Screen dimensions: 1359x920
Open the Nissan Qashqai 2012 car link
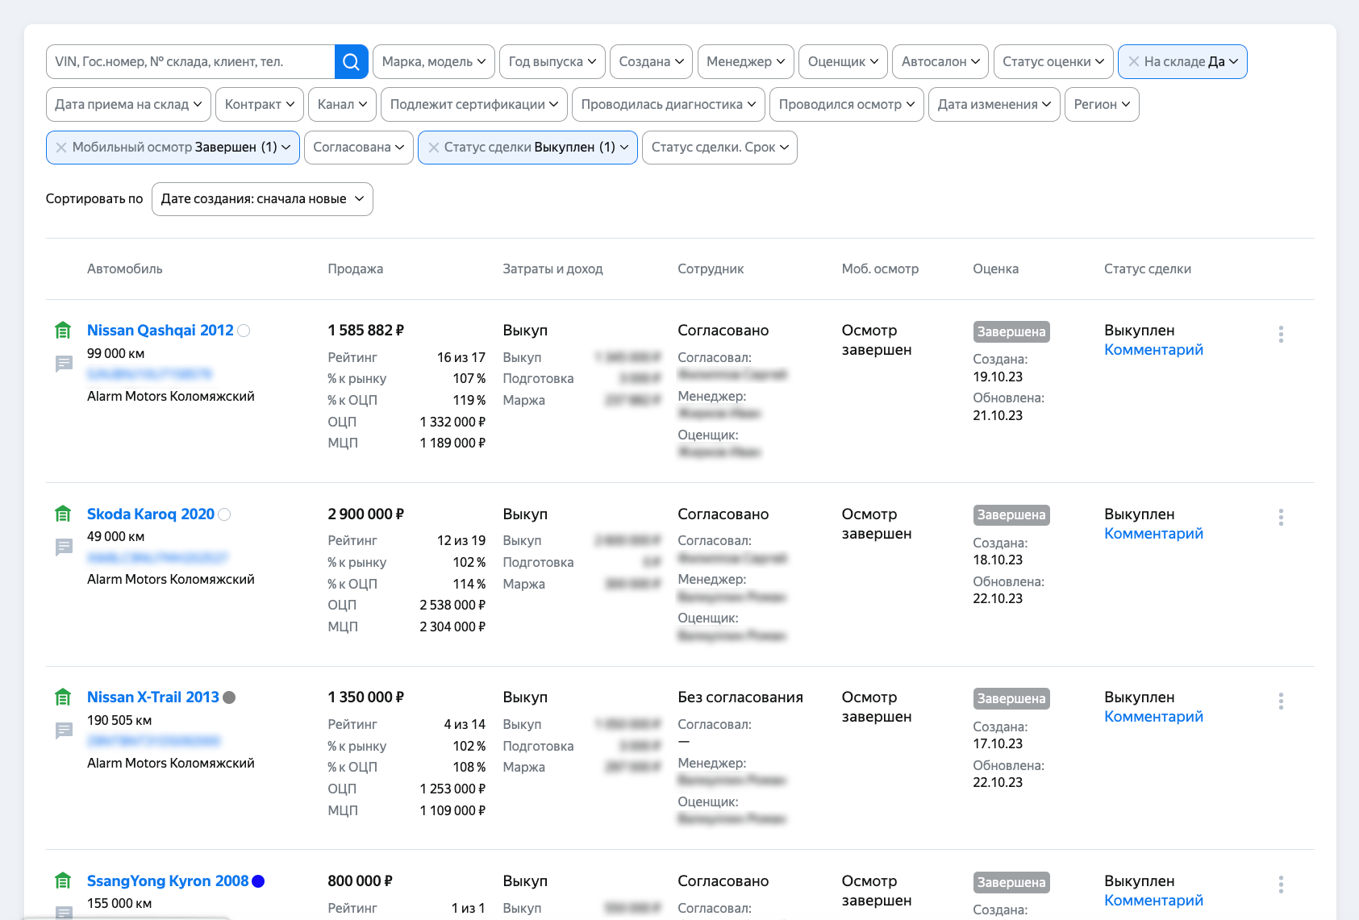160,331
